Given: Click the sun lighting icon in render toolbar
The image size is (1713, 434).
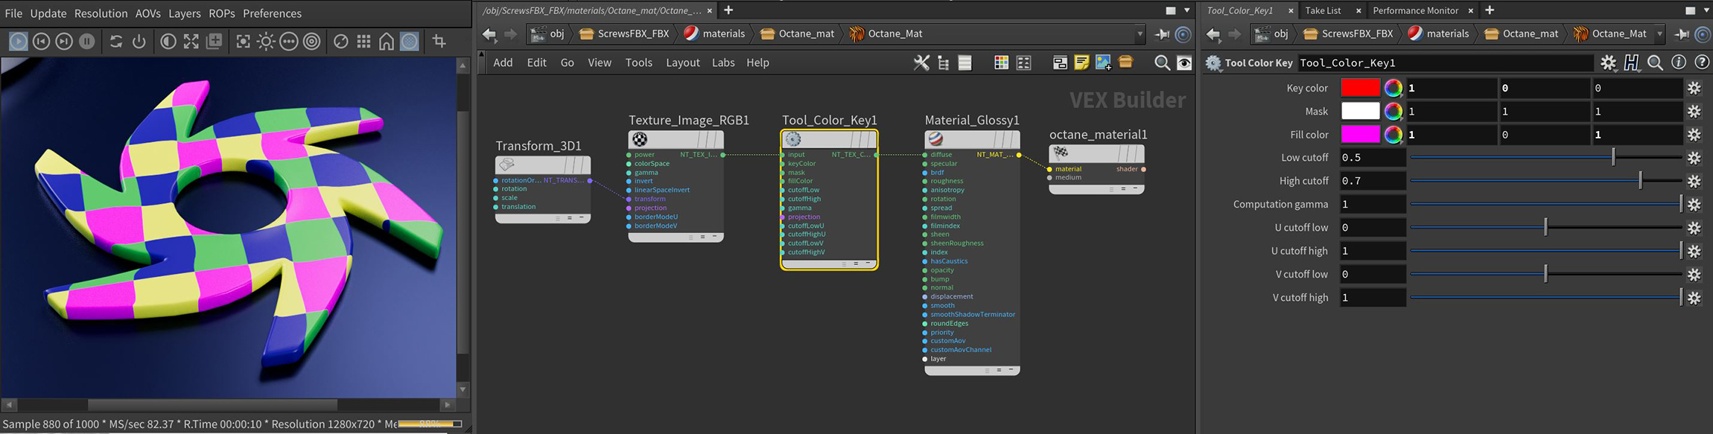Looking at the screenshot, I should pyautogui.click(x=266, y=42).
